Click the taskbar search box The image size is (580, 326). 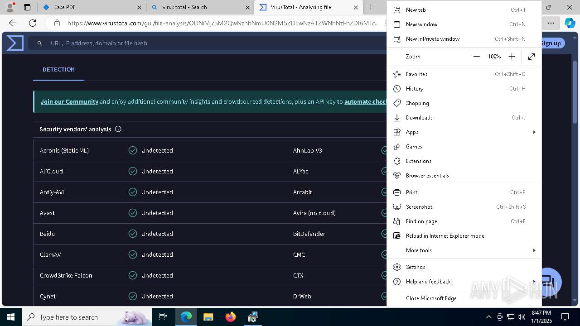tap(87, 317)
